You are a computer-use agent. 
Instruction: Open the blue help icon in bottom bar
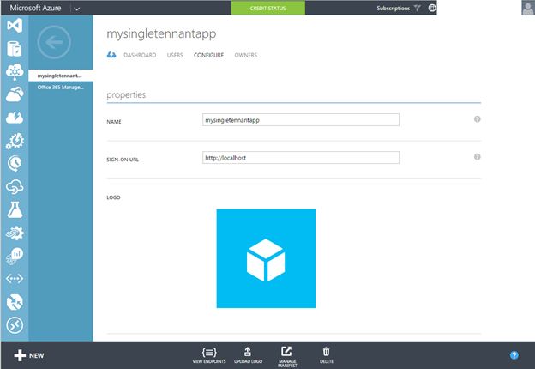click(x=514, y=355)
